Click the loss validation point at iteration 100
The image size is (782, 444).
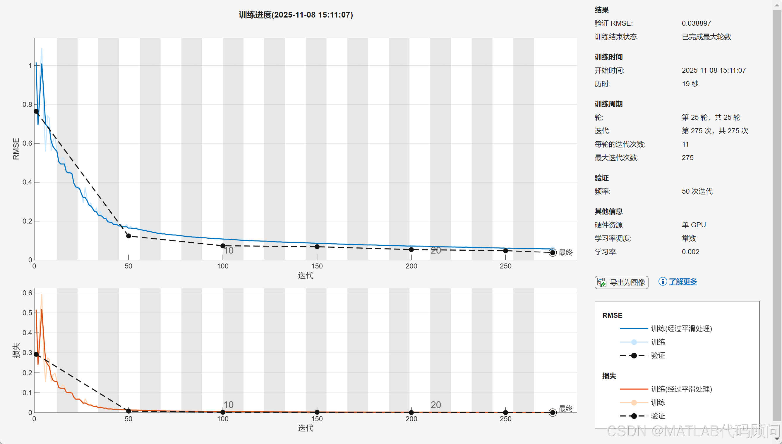coord(223,412)
